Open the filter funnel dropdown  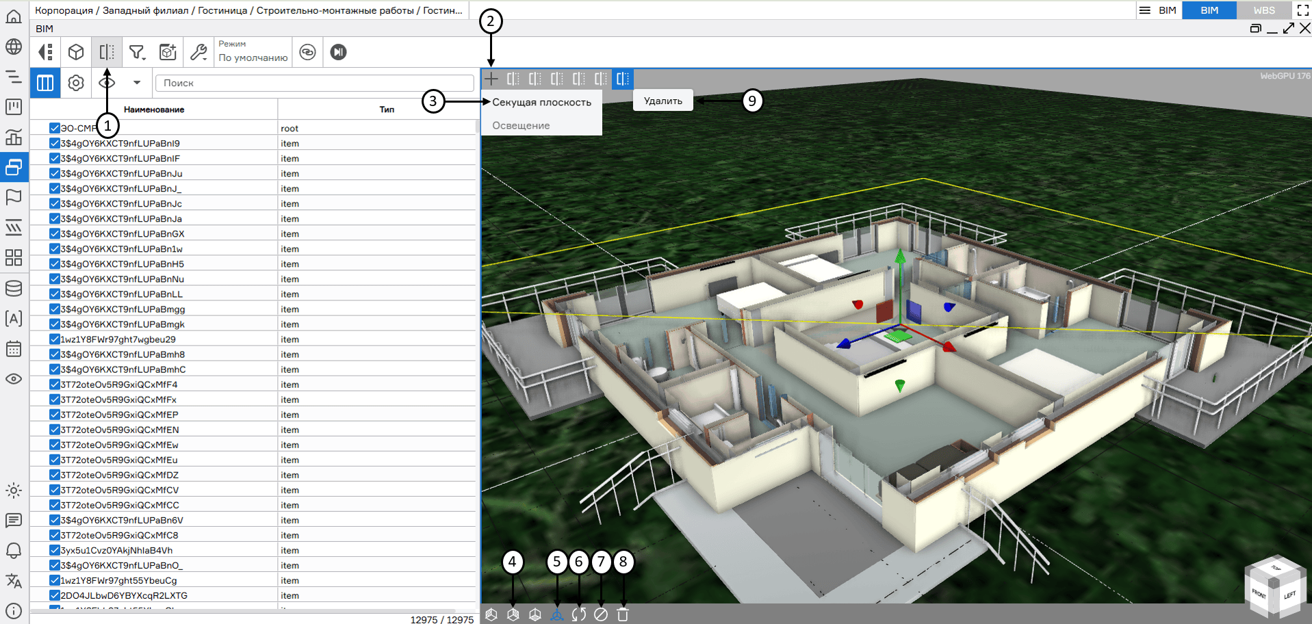pos(138,52)
